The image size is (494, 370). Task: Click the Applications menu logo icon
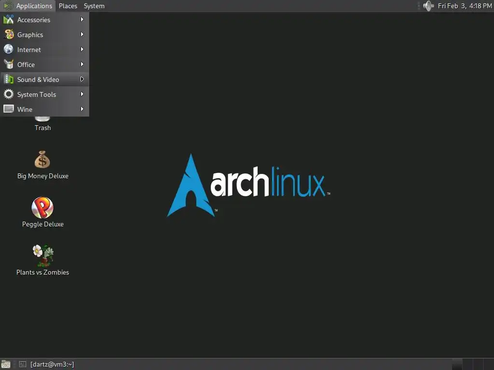tap(8, 6)
